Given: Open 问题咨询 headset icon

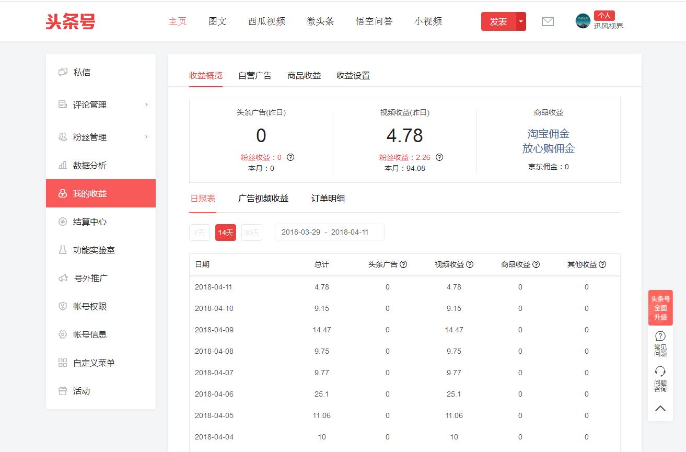Looking at the screenshot, I should point(660,372).
